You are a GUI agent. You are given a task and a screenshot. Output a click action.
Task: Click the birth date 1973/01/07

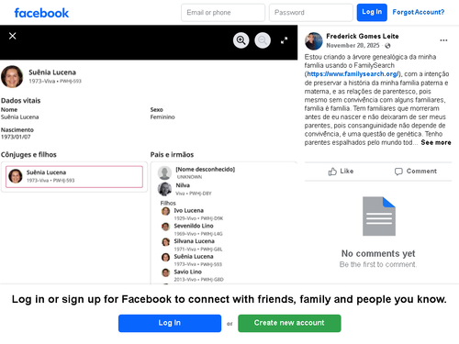coord(16,137)
